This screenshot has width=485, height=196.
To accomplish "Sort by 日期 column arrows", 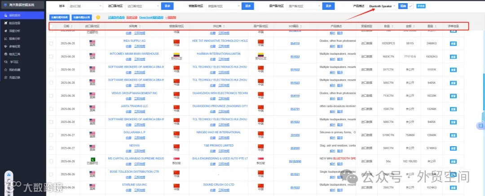I will 72,26.
